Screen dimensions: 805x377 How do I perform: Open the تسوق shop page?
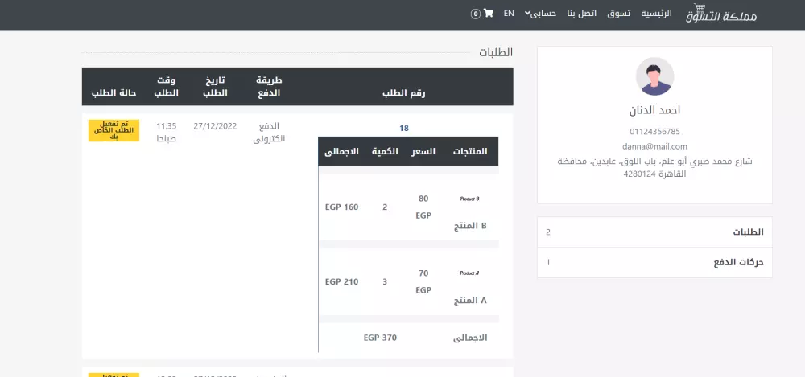[618, 14]
